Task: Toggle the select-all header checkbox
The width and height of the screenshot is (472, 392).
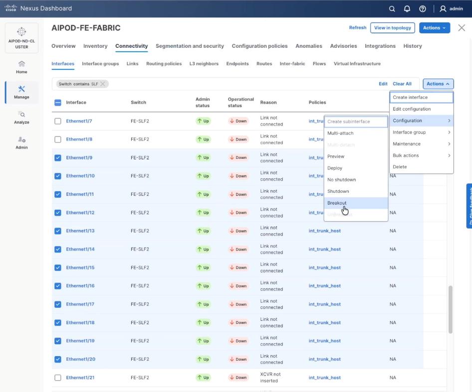Action: click(x=58, y=103)
